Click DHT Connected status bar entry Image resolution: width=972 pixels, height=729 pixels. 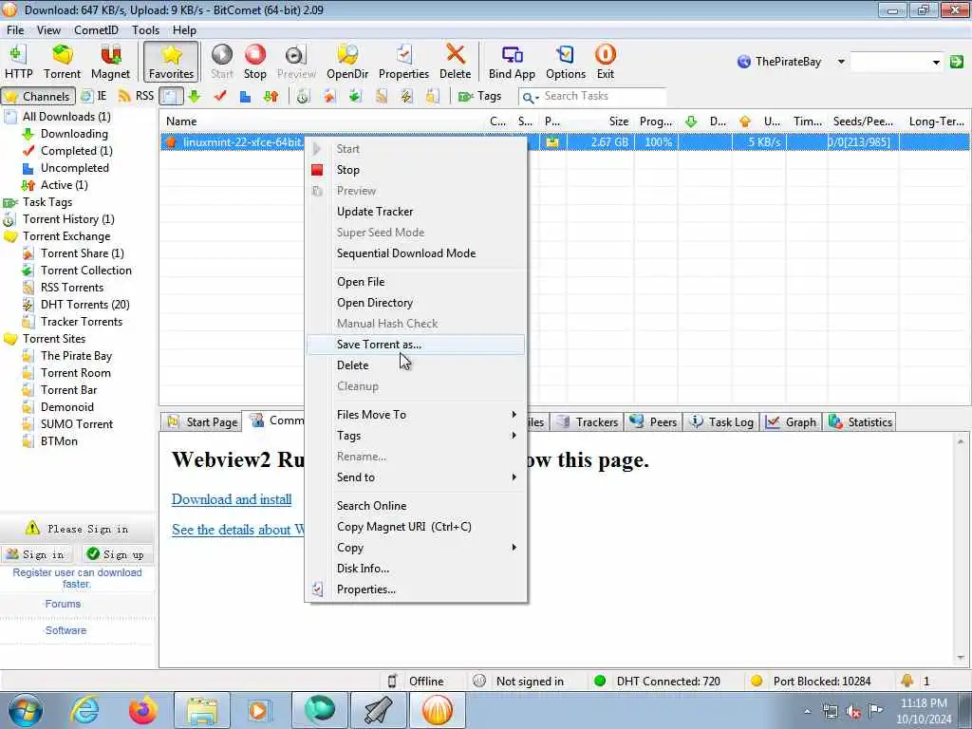pyautogui.click(x=657, y=682)
